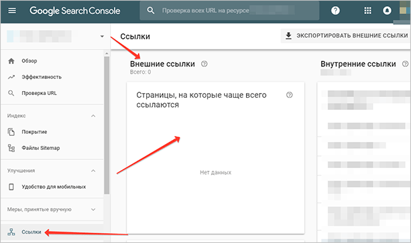Click the magnifier icon beside Проверка URL
The width and height of the screenshot is (411, 243).
click(x=11, y=93)
